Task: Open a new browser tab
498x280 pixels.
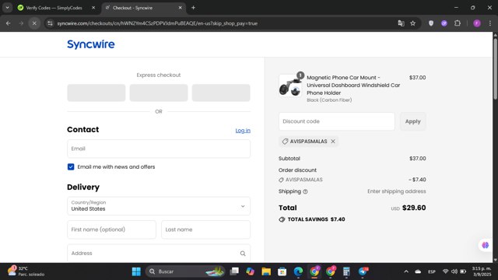Action: 193,8
